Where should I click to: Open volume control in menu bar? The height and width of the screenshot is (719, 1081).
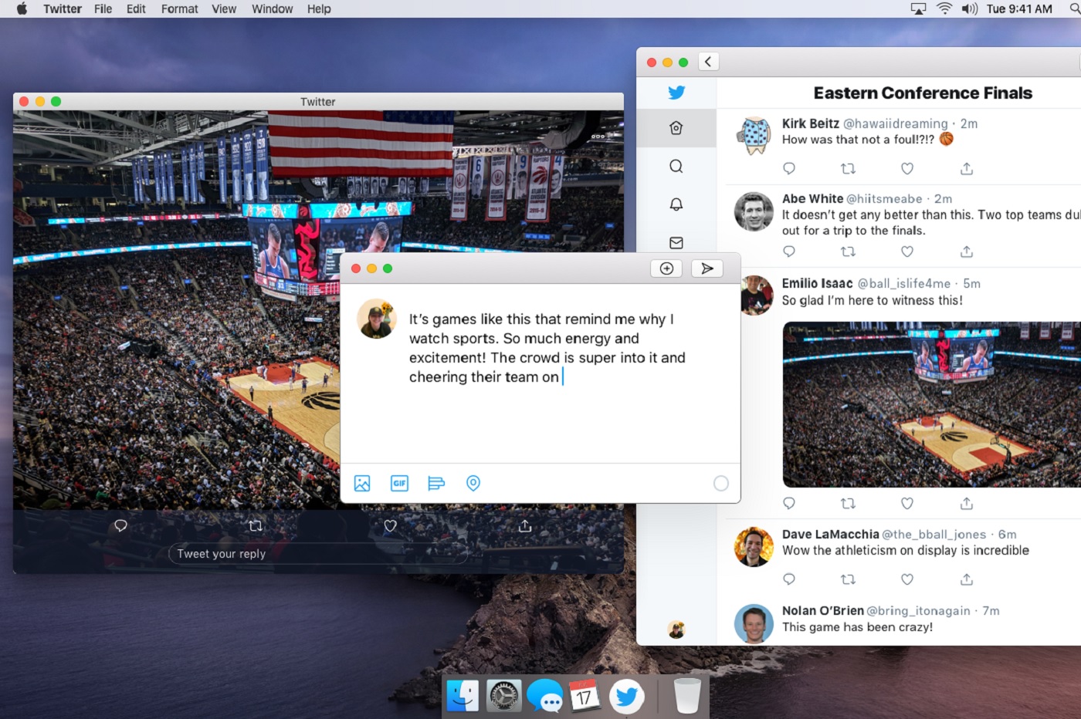pos(969,8)
